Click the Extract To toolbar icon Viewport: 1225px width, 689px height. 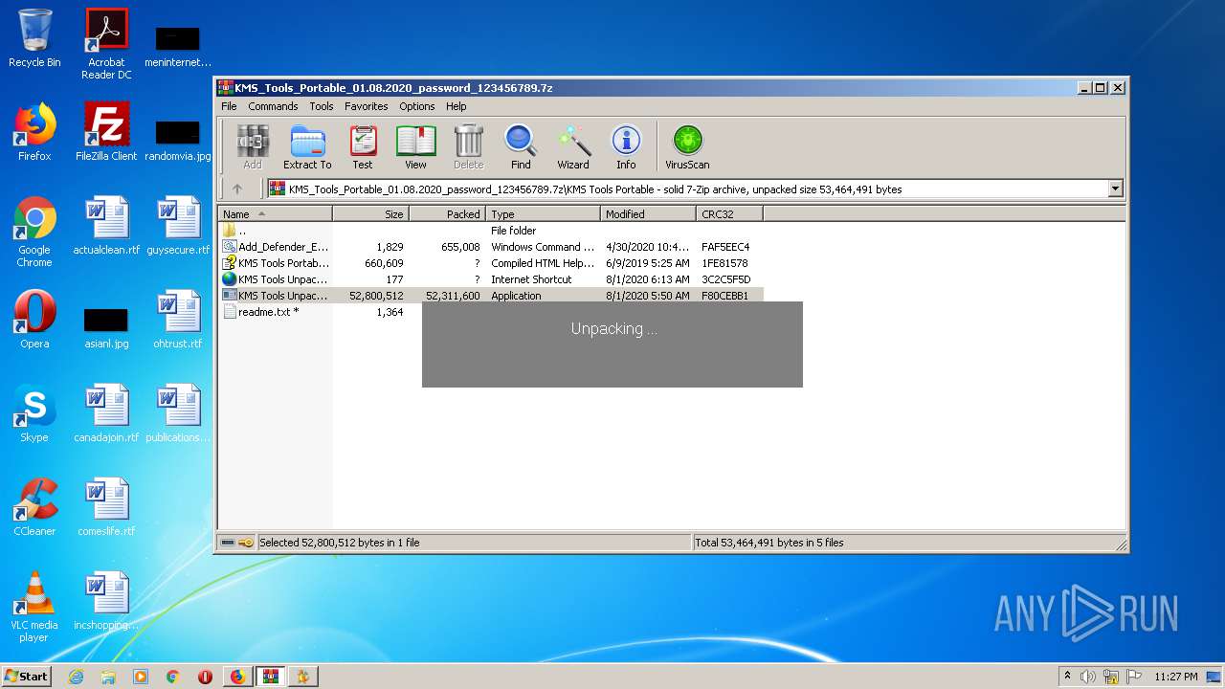point(307,146)
